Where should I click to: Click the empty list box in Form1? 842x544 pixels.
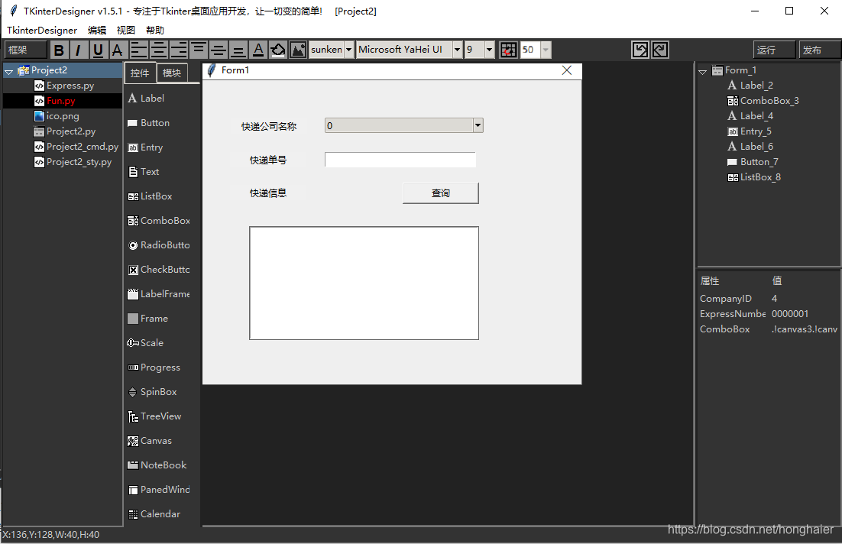(364, 283)
